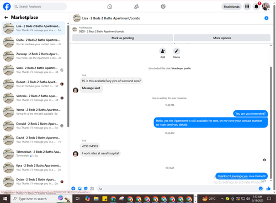Attach a photo using the image icon

[79, 189]
